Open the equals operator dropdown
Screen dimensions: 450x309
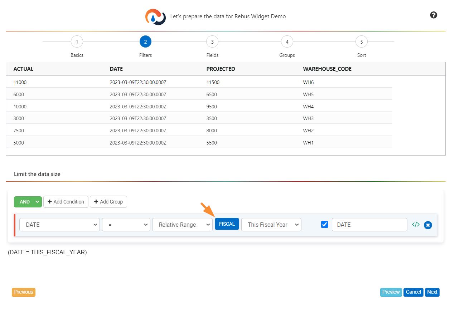click(126, 225)
